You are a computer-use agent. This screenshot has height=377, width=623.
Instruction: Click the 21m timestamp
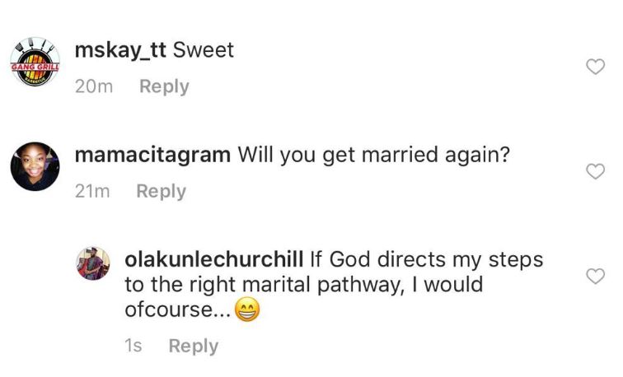92,191
